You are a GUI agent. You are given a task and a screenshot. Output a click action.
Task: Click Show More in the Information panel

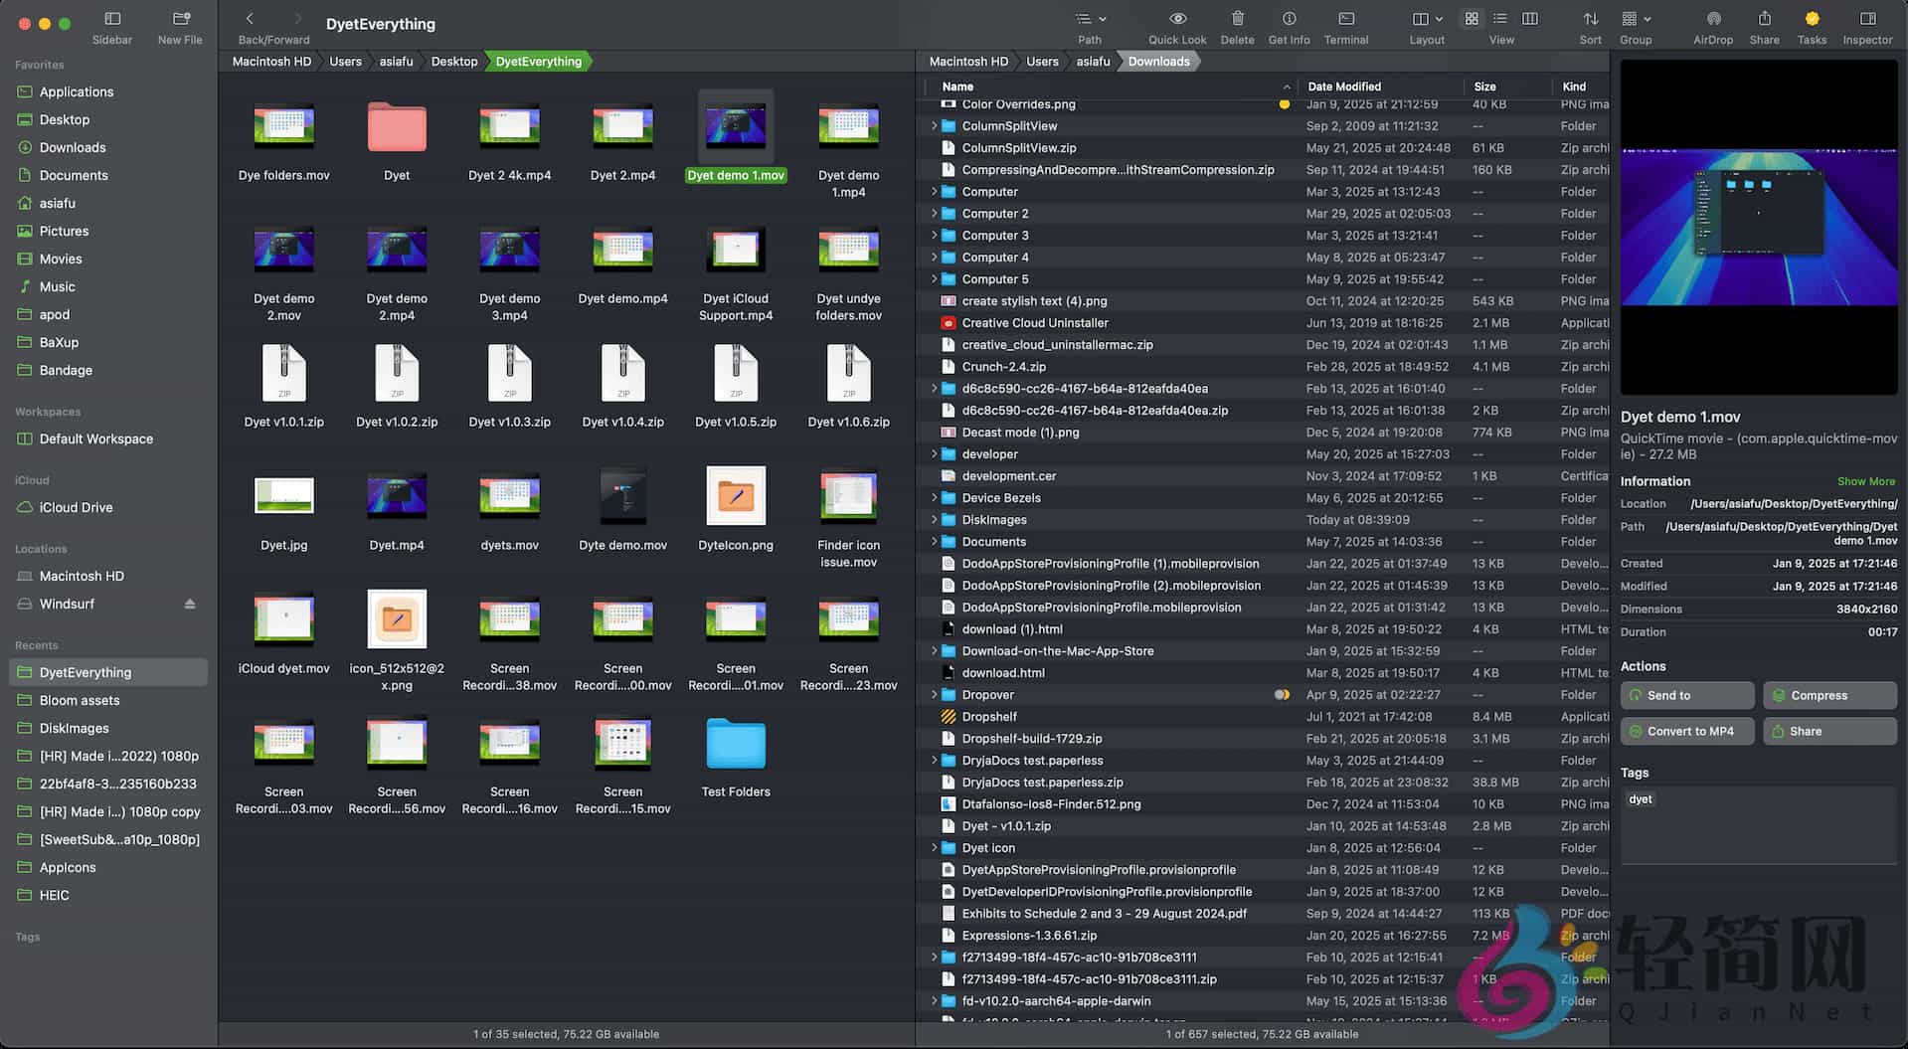click(1865, 480)
